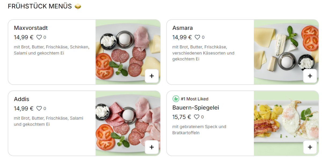Add Addis breakfast to cart
322x157 pixels.
(x=152, y=147)
